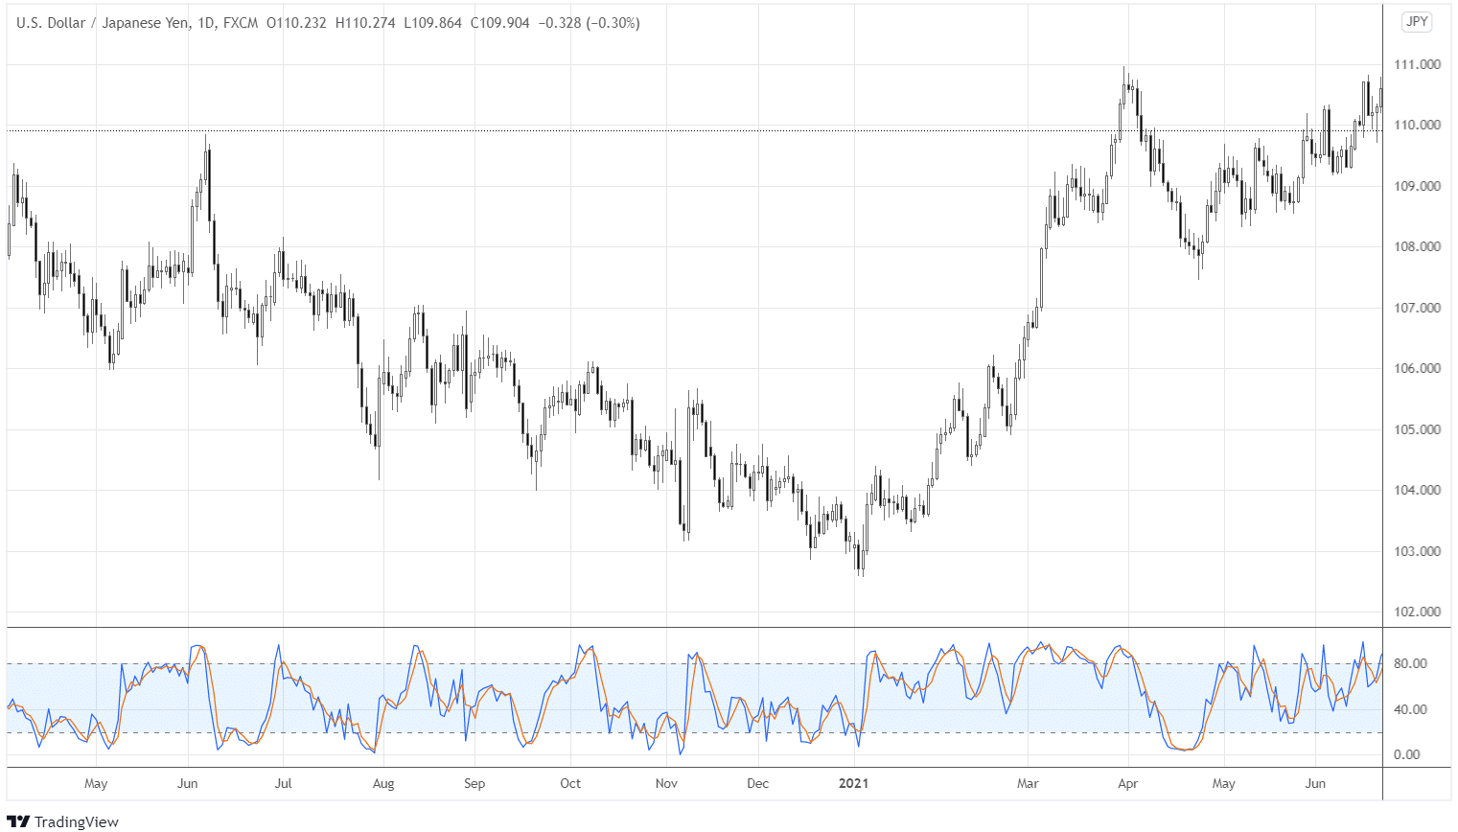Click the 106.000 price axis label
The width and height of the screenshot is (1458, 832).
point(1417,368)
